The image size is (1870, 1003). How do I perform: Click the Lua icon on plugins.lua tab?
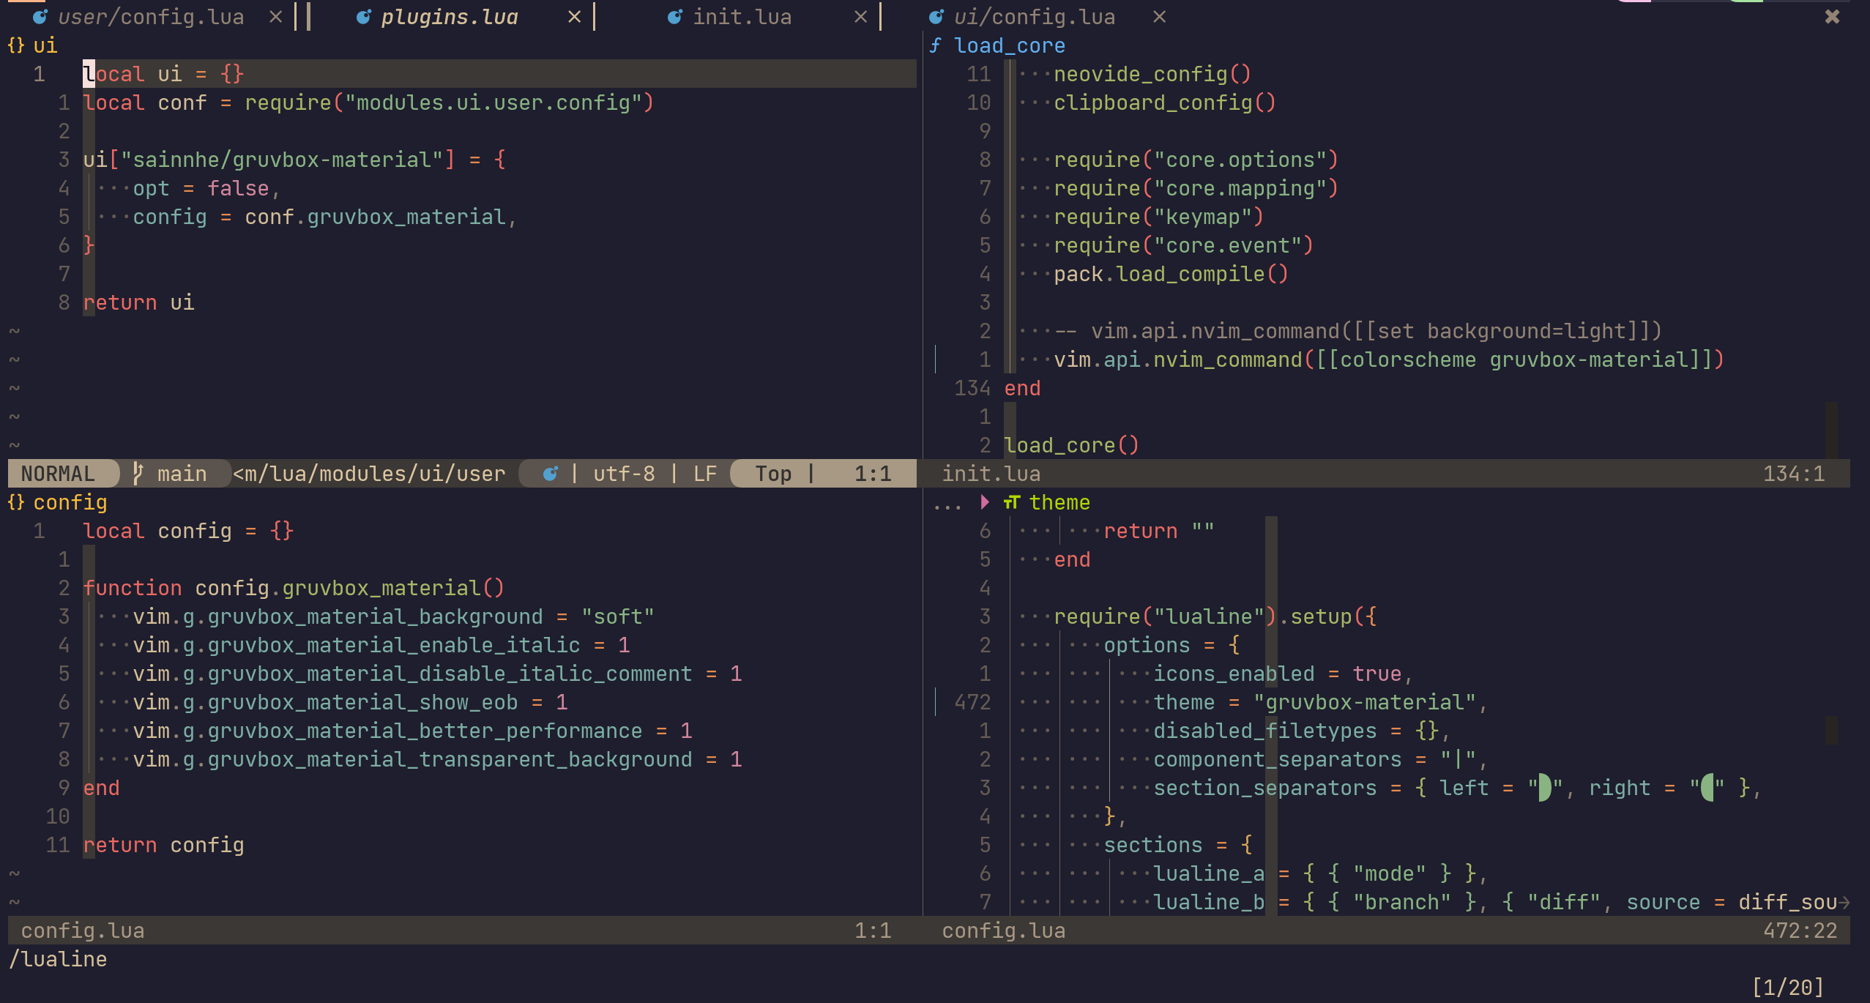[364, 16]
